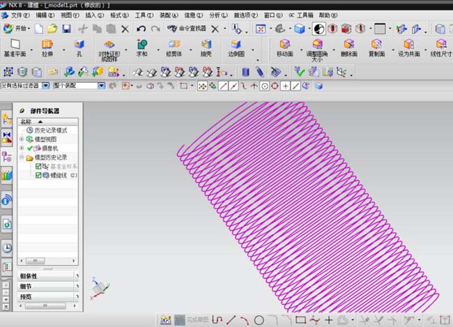Click the Shell (抽壳) tool
Viewport: 453px width, 327px height.
[206, 47]
